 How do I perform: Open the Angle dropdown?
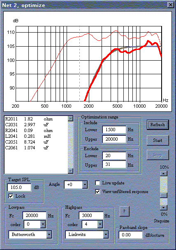(85, 185)
